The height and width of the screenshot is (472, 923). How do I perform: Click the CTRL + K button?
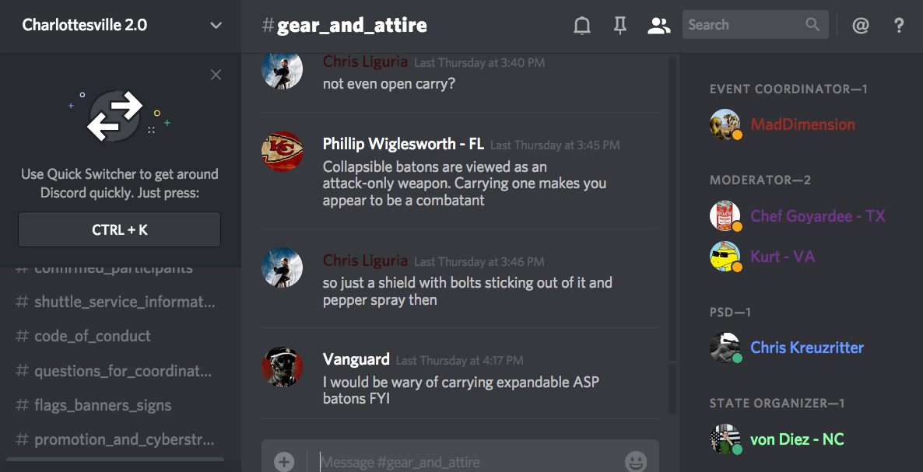click(x=120, y=229)
